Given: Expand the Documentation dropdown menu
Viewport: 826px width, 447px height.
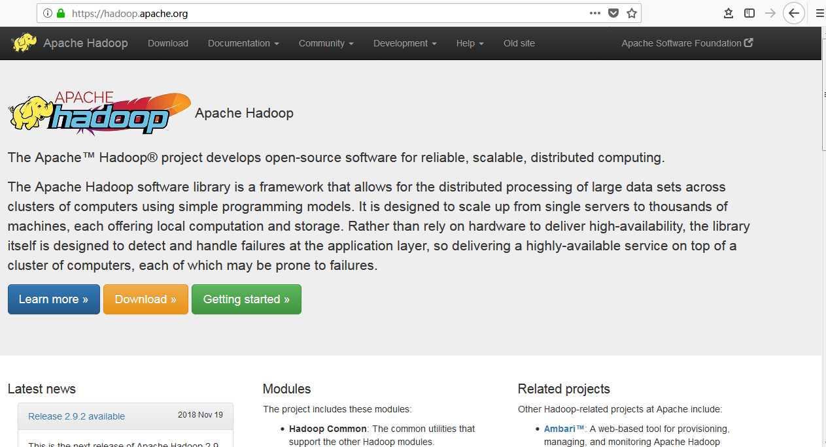Looking at the screenshot, I should point(243,43).
